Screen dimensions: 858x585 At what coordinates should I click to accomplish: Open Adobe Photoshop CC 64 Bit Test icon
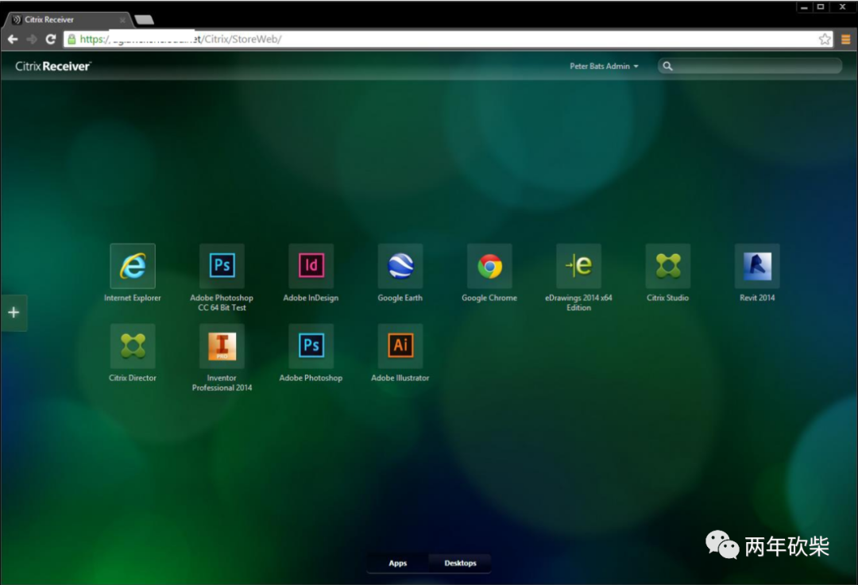[222, 266]
